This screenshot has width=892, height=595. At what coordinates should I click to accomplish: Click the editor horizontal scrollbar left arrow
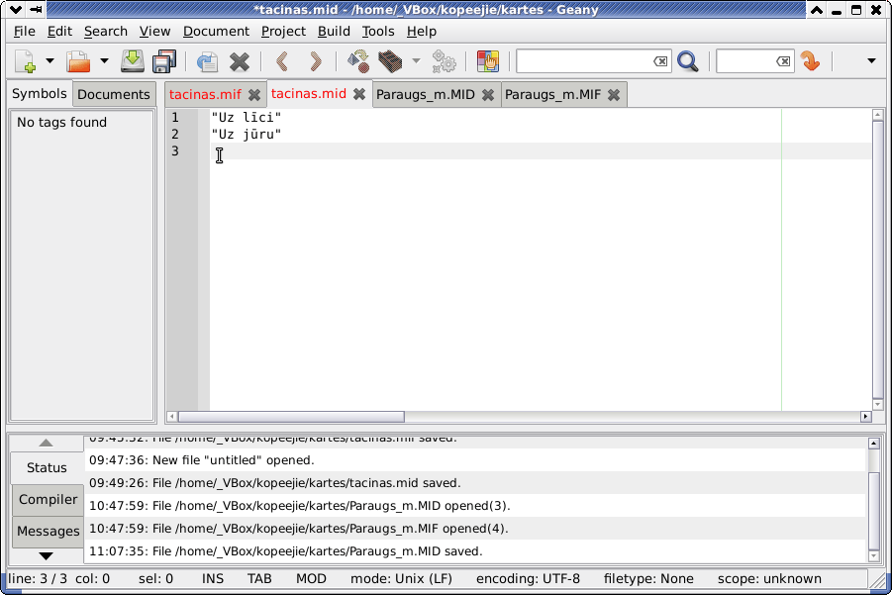(172, 417)
